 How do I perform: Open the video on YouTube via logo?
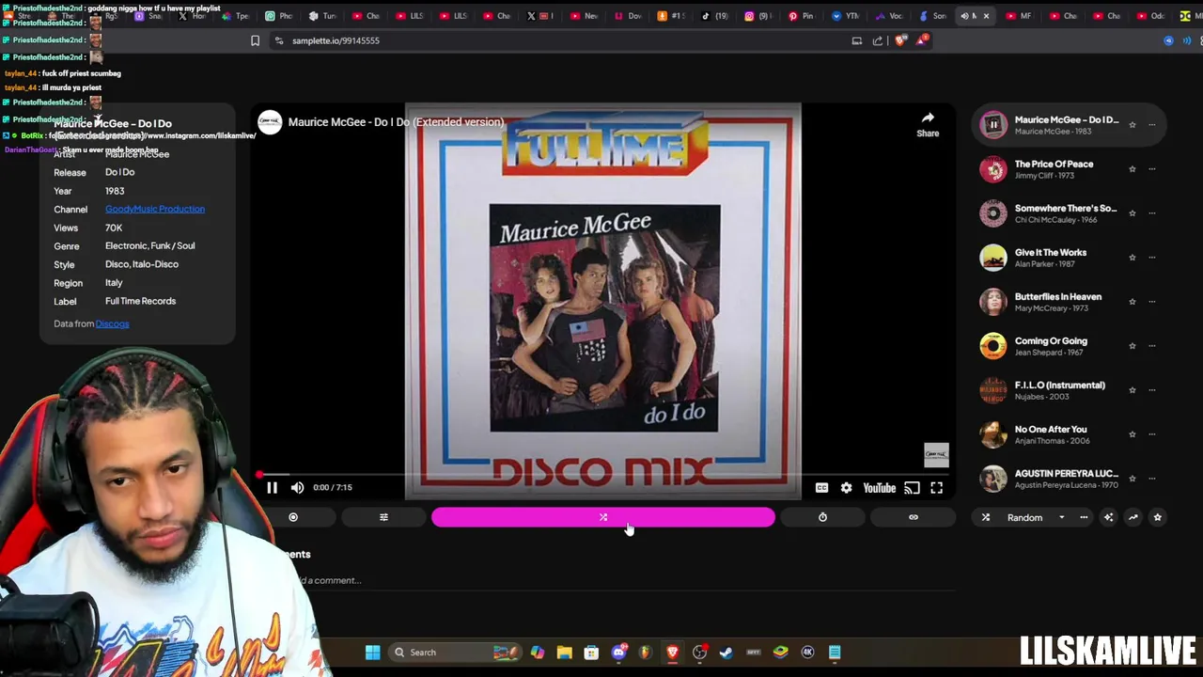pos(880,488)
